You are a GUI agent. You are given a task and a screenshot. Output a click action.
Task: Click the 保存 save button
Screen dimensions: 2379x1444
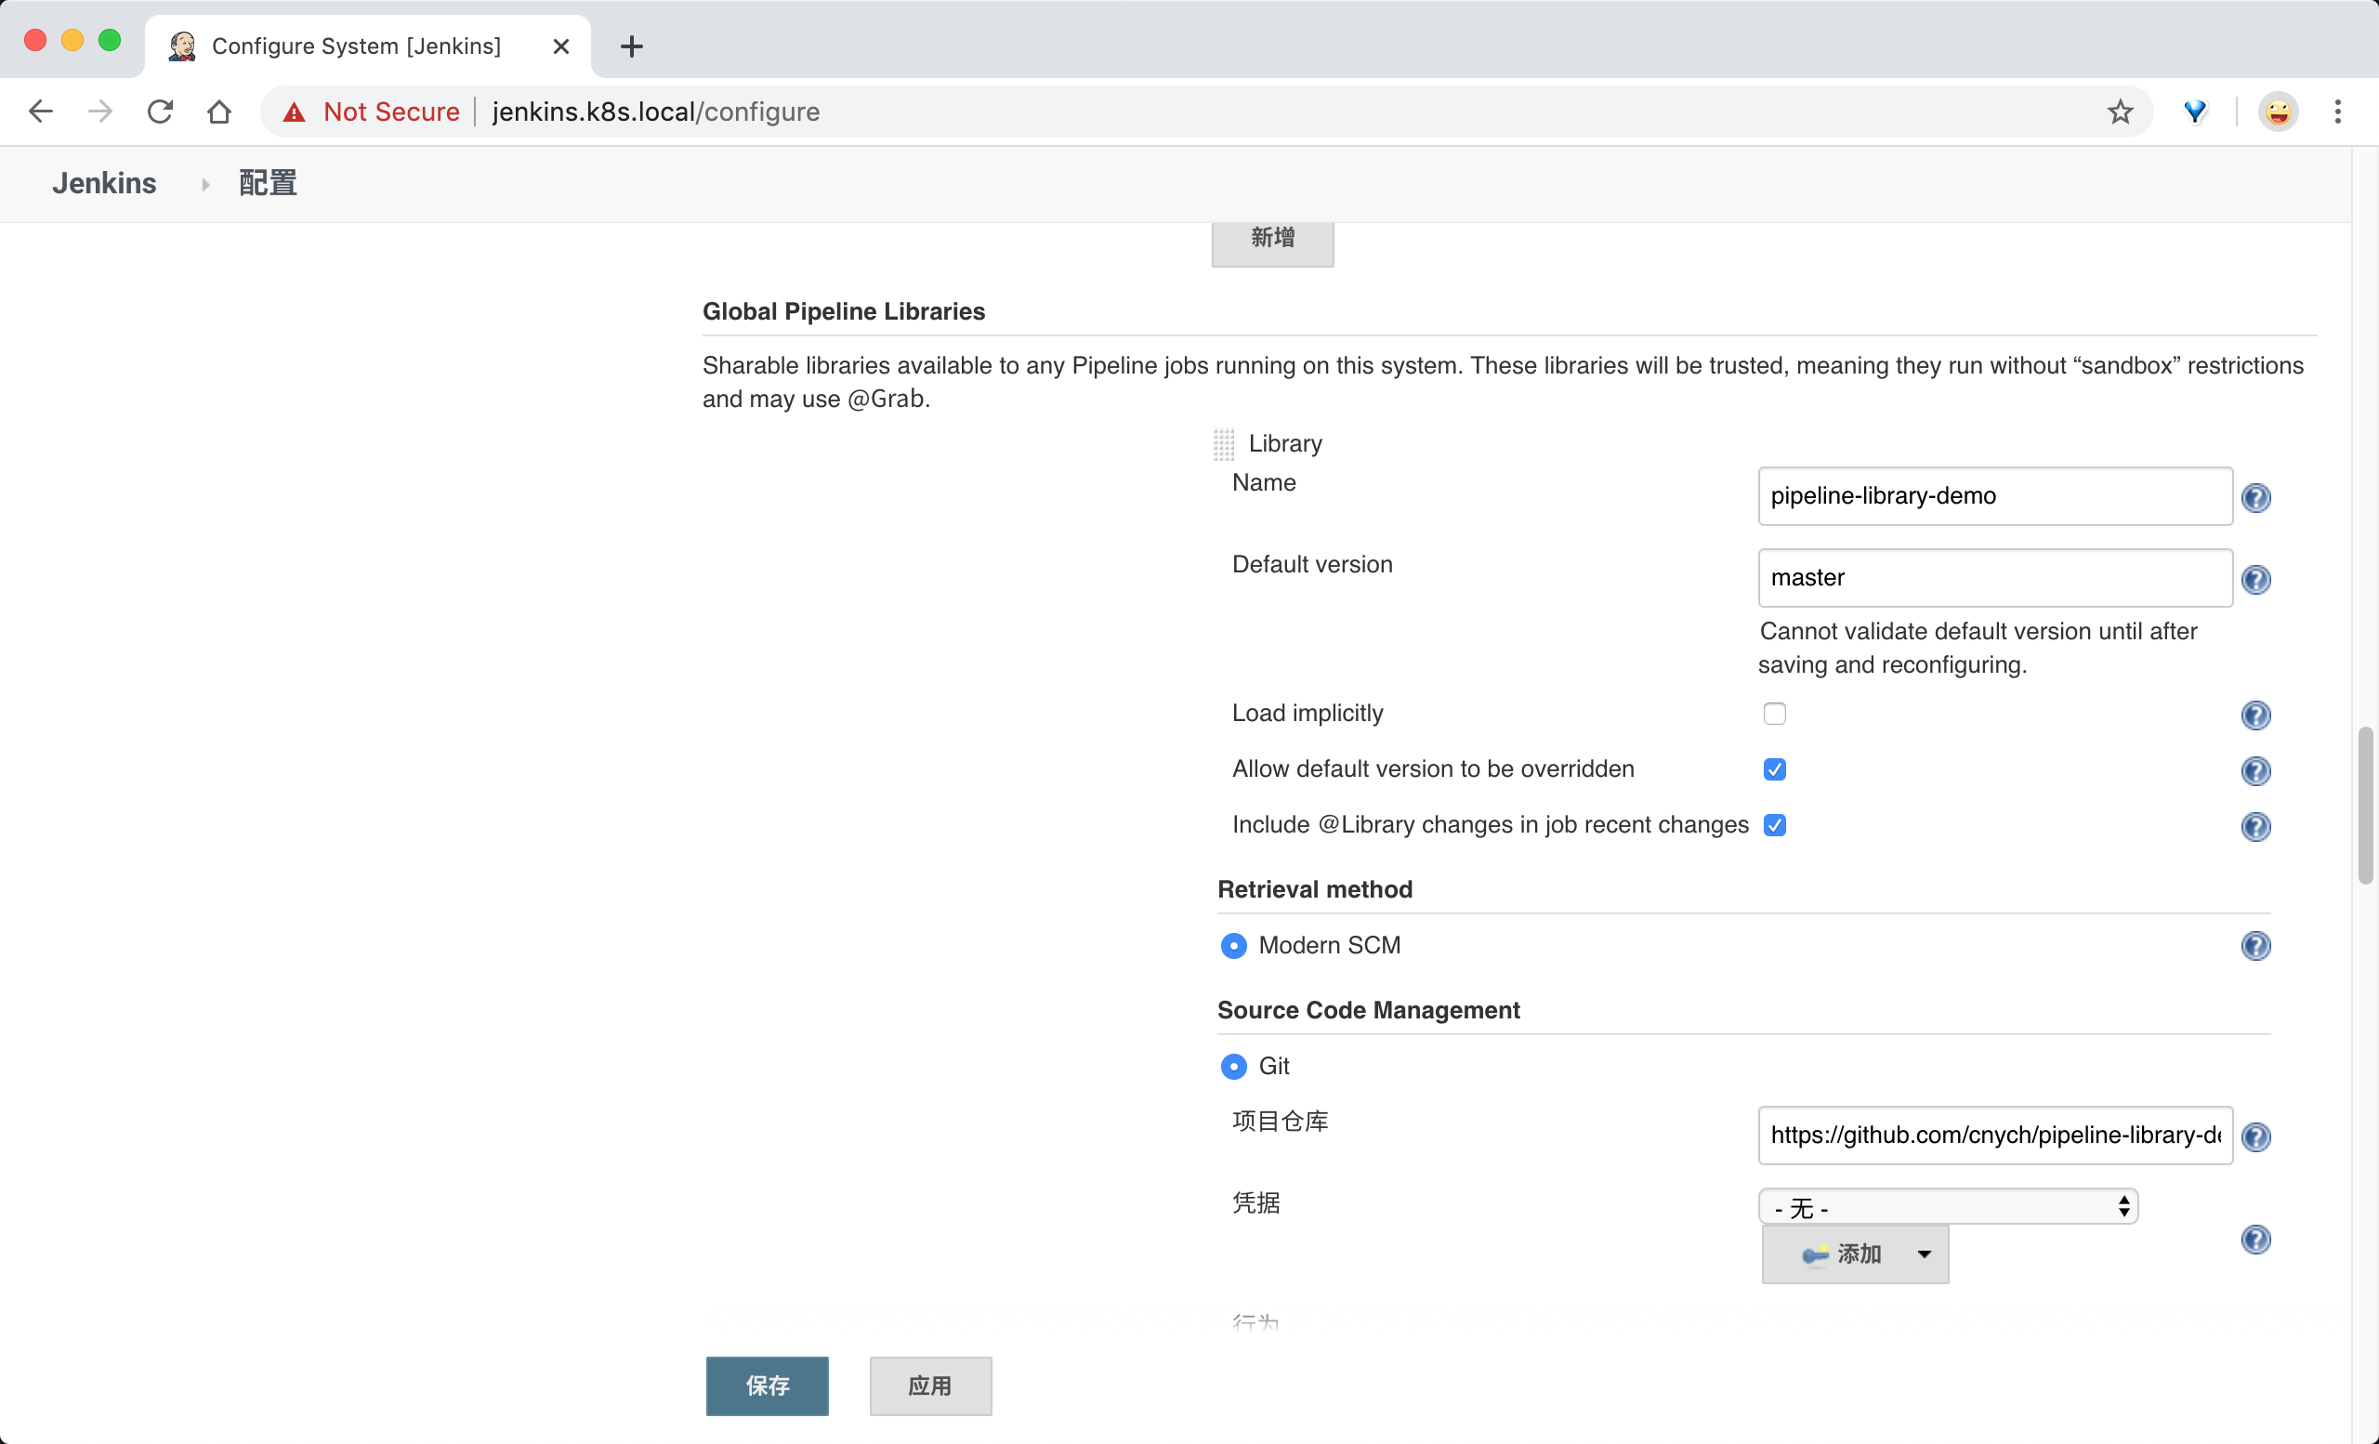(x=766, y=1386)
